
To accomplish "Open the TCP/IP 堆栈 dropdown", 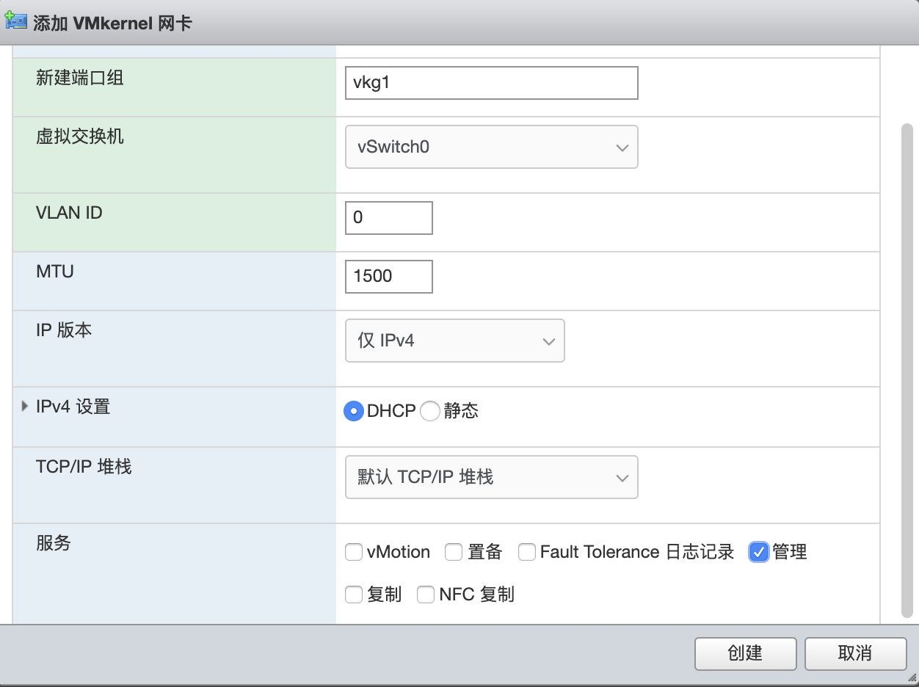I will [491, 477].
